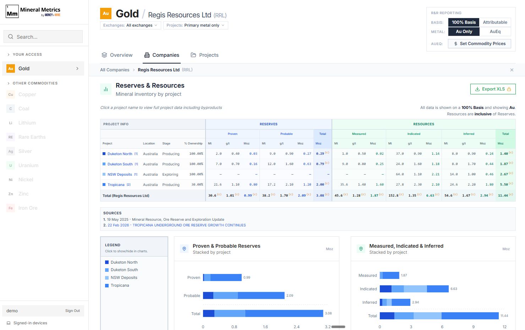Click the orange Au header badge
The image size is (525, 330).
point(106,13)
